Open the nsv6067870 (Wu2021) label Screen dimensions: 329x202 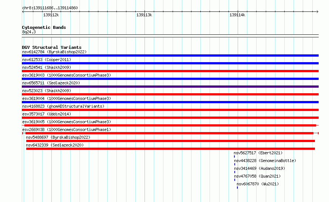[x=258, y=184]
